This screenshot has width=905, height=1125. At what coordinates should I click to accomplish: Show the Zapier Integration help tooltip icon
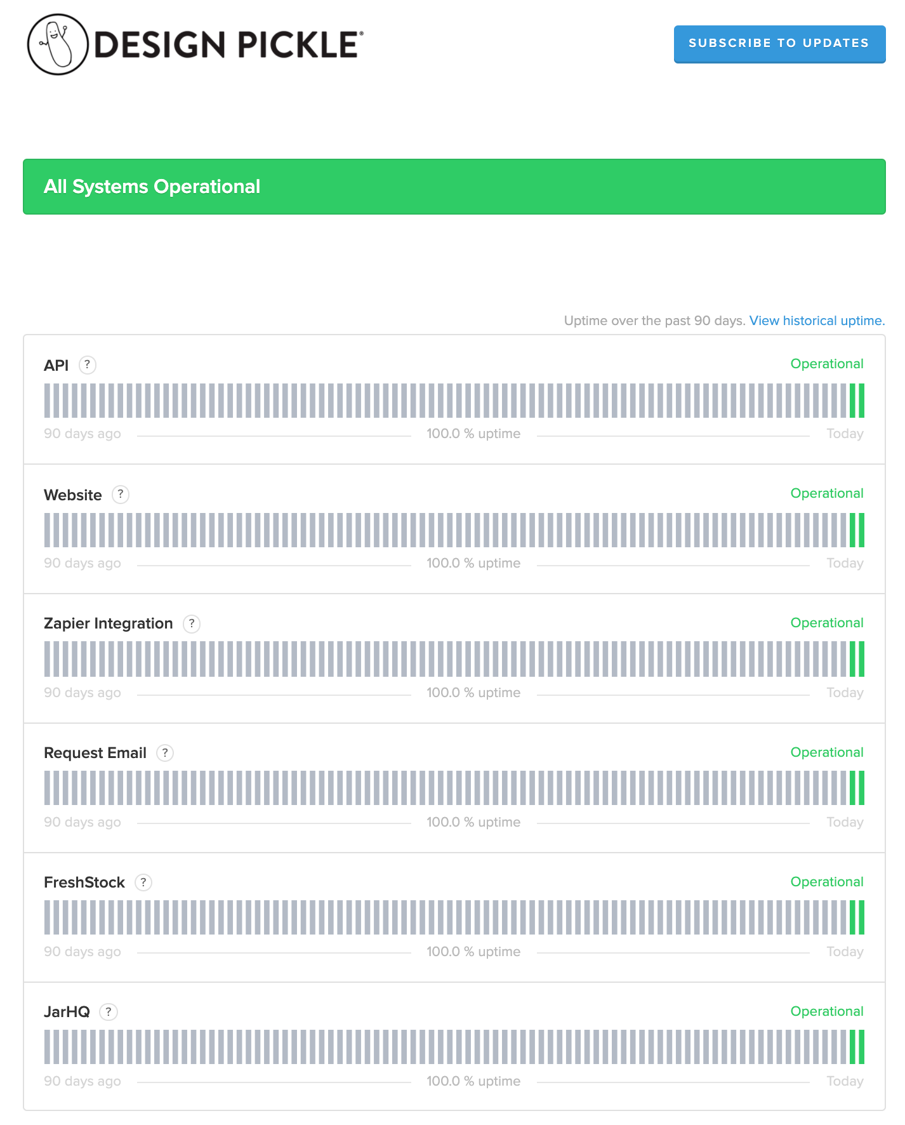pyautogui.click(x=192, y=624)
